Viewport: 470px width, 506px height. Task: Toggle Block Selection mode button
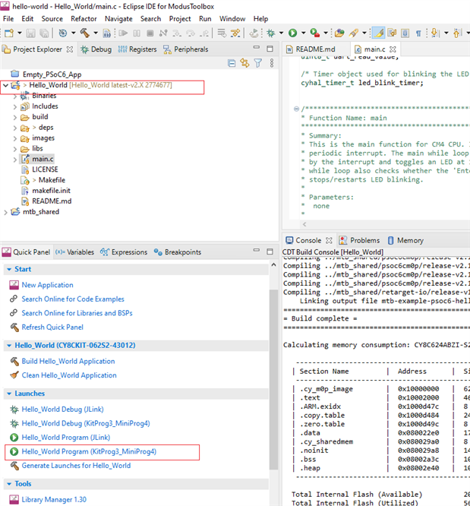(x=405, y=33)
